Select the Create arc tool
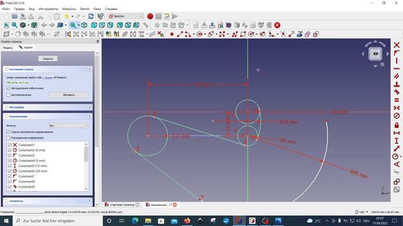This screenshot has width=403, height=226. tap(188, 34)
